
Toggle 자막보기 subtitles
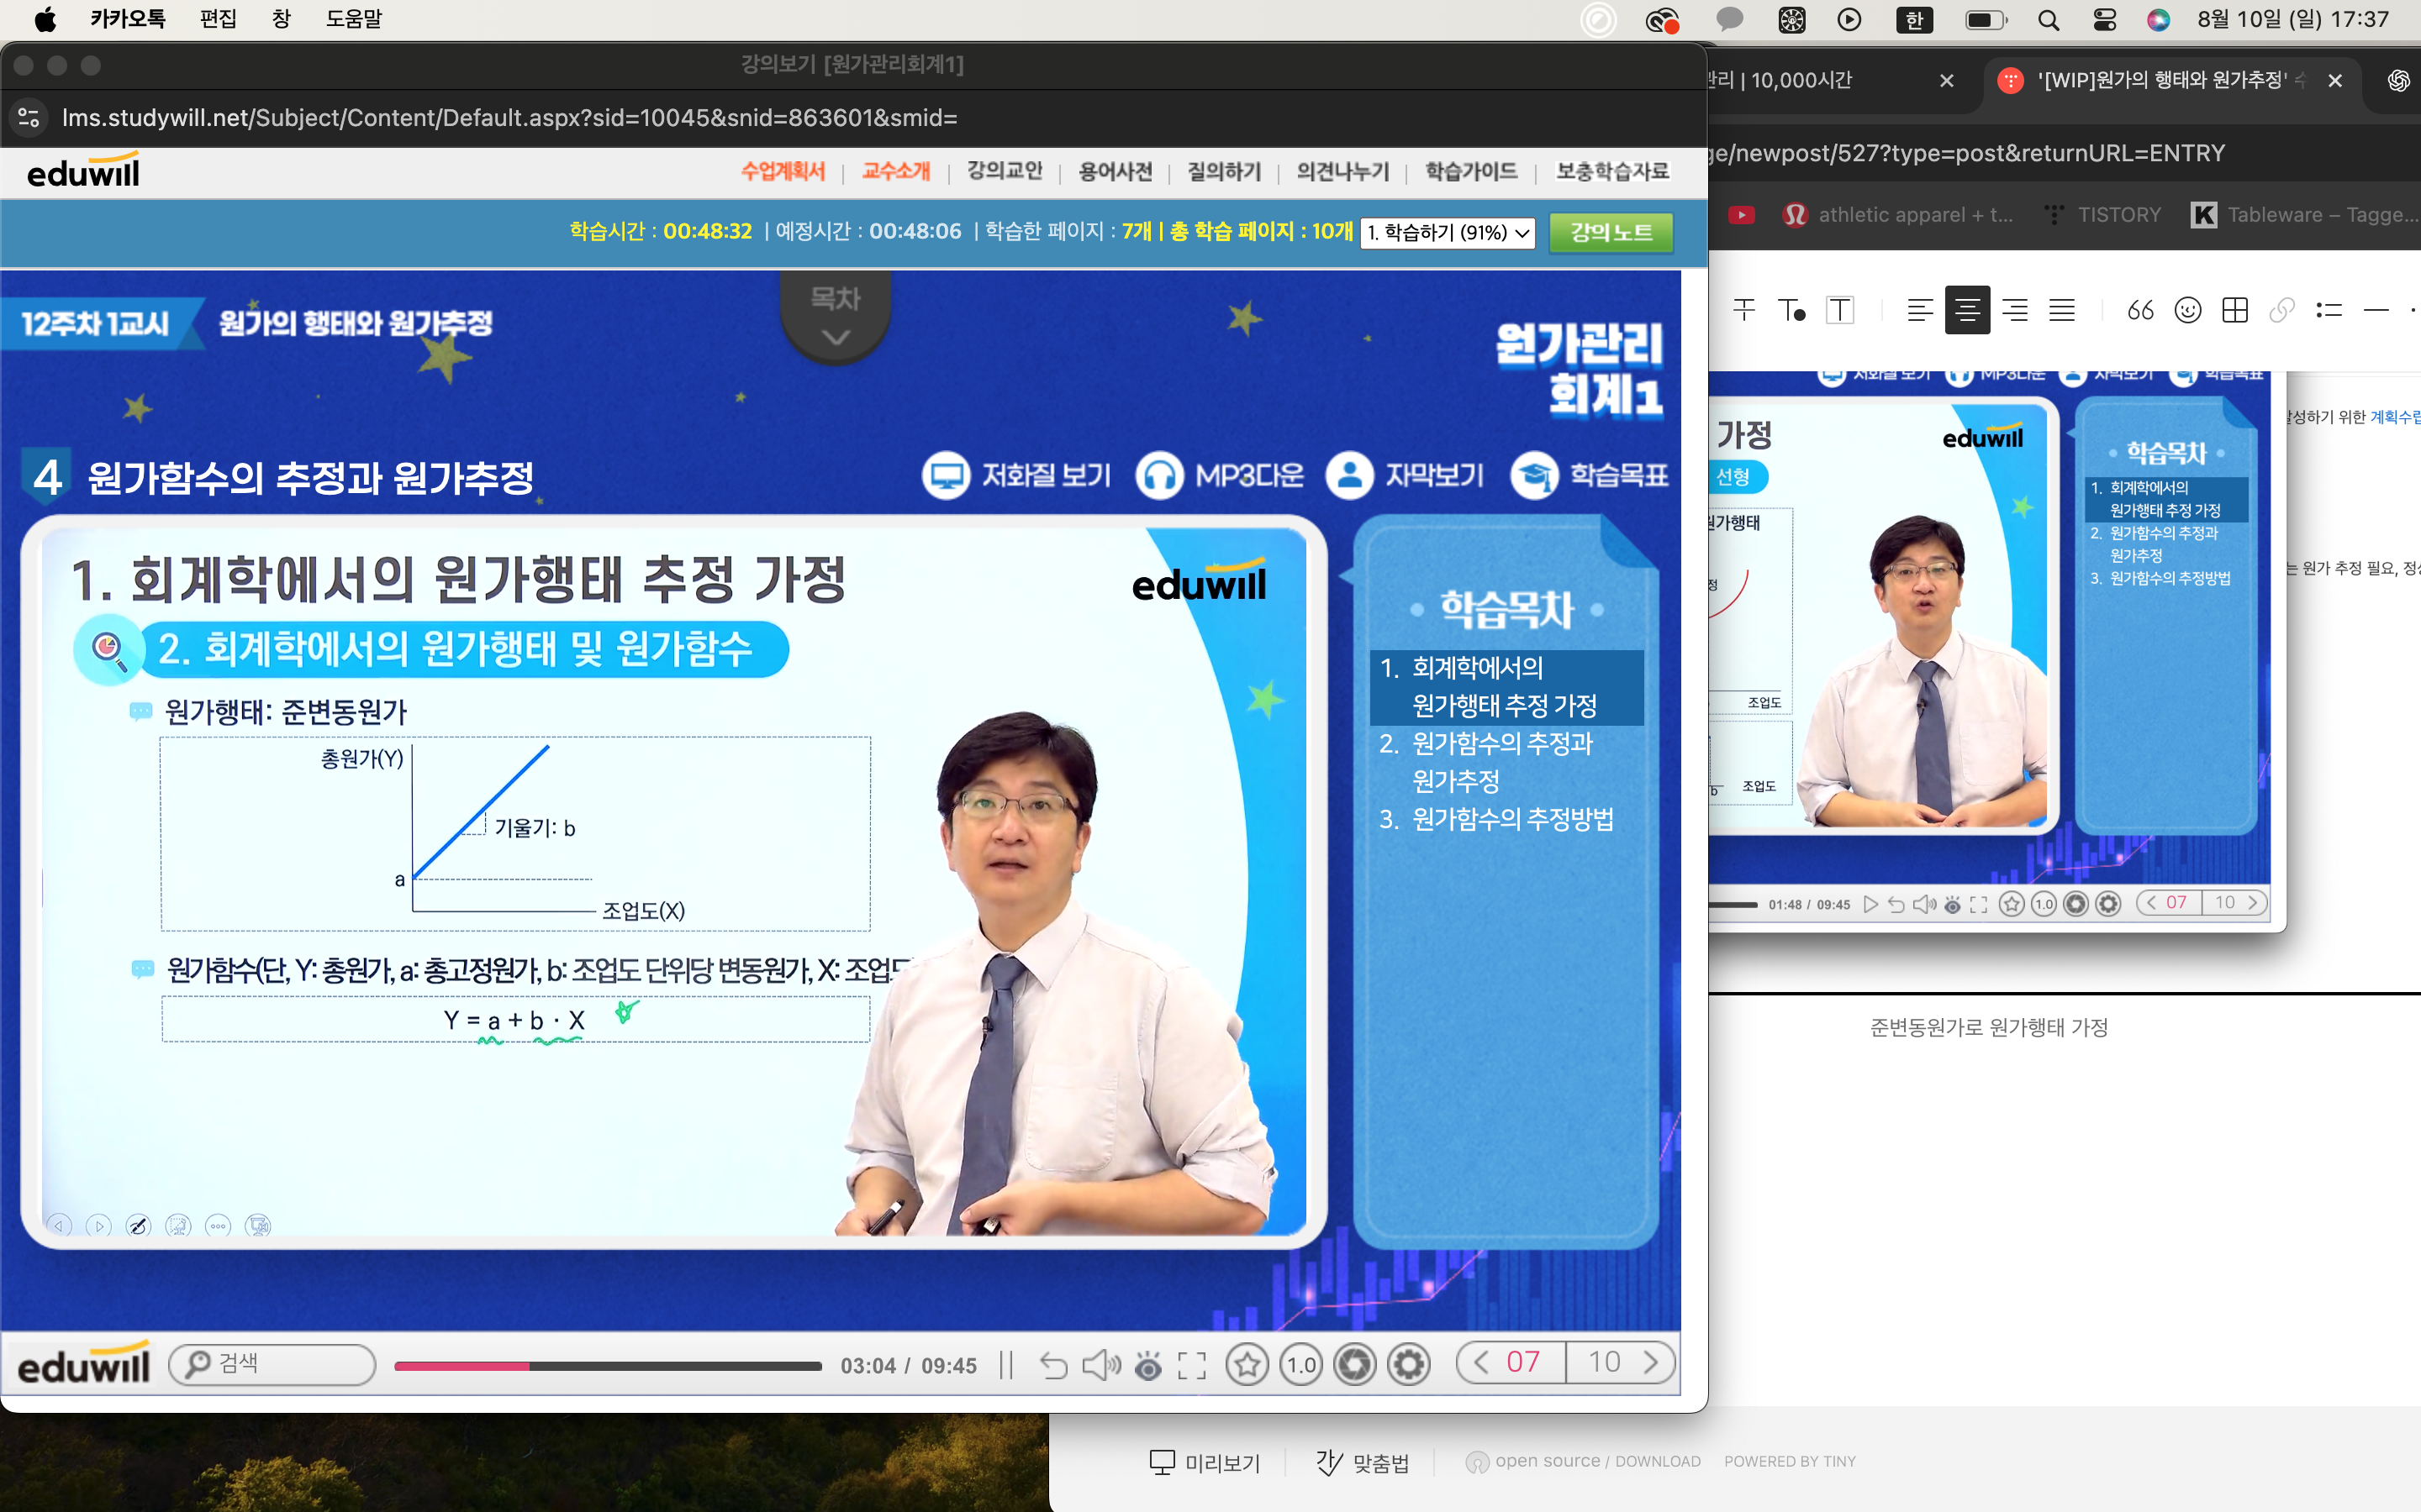pyautogui.click(x=1405, y=475)
